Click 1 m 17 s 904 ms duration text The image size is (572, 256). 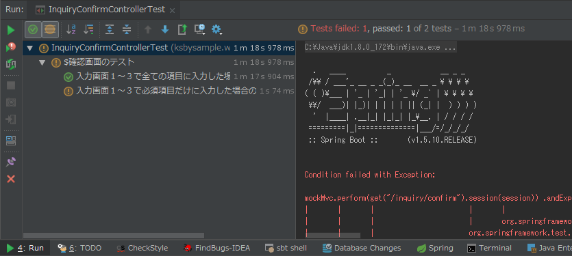(264, 76)
